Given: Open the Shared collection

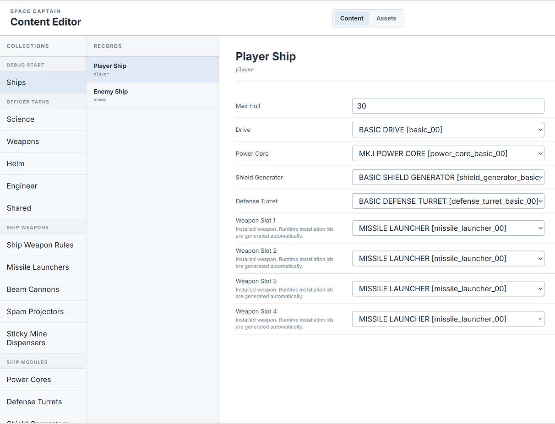Looking at the screenshot, I should [x=43, y=208].
